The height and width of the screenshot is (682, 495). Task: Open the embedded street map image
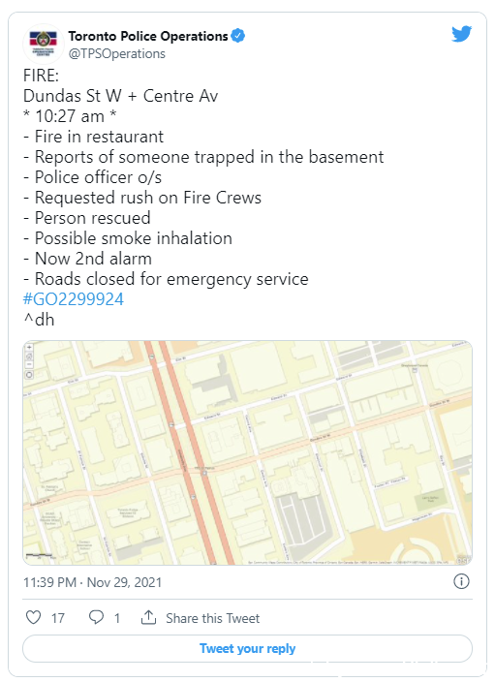pyautogui.click(x=248, y=452)
